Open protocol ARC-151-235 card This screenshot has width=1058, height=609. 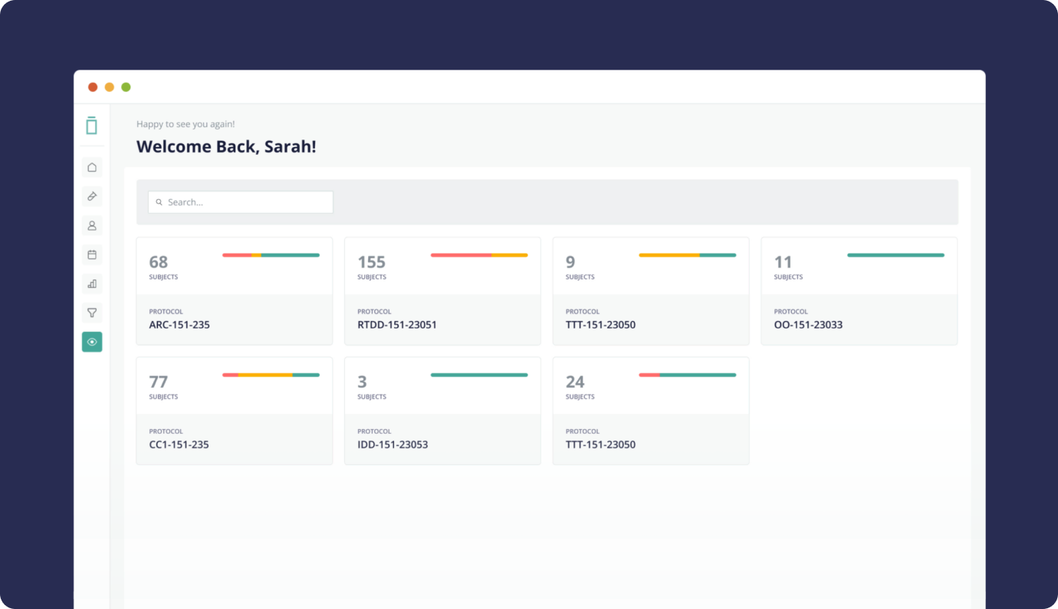234,319
